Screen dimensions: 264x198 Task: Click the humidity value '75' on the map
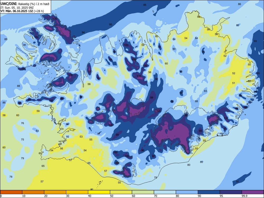tap(22, 139)
